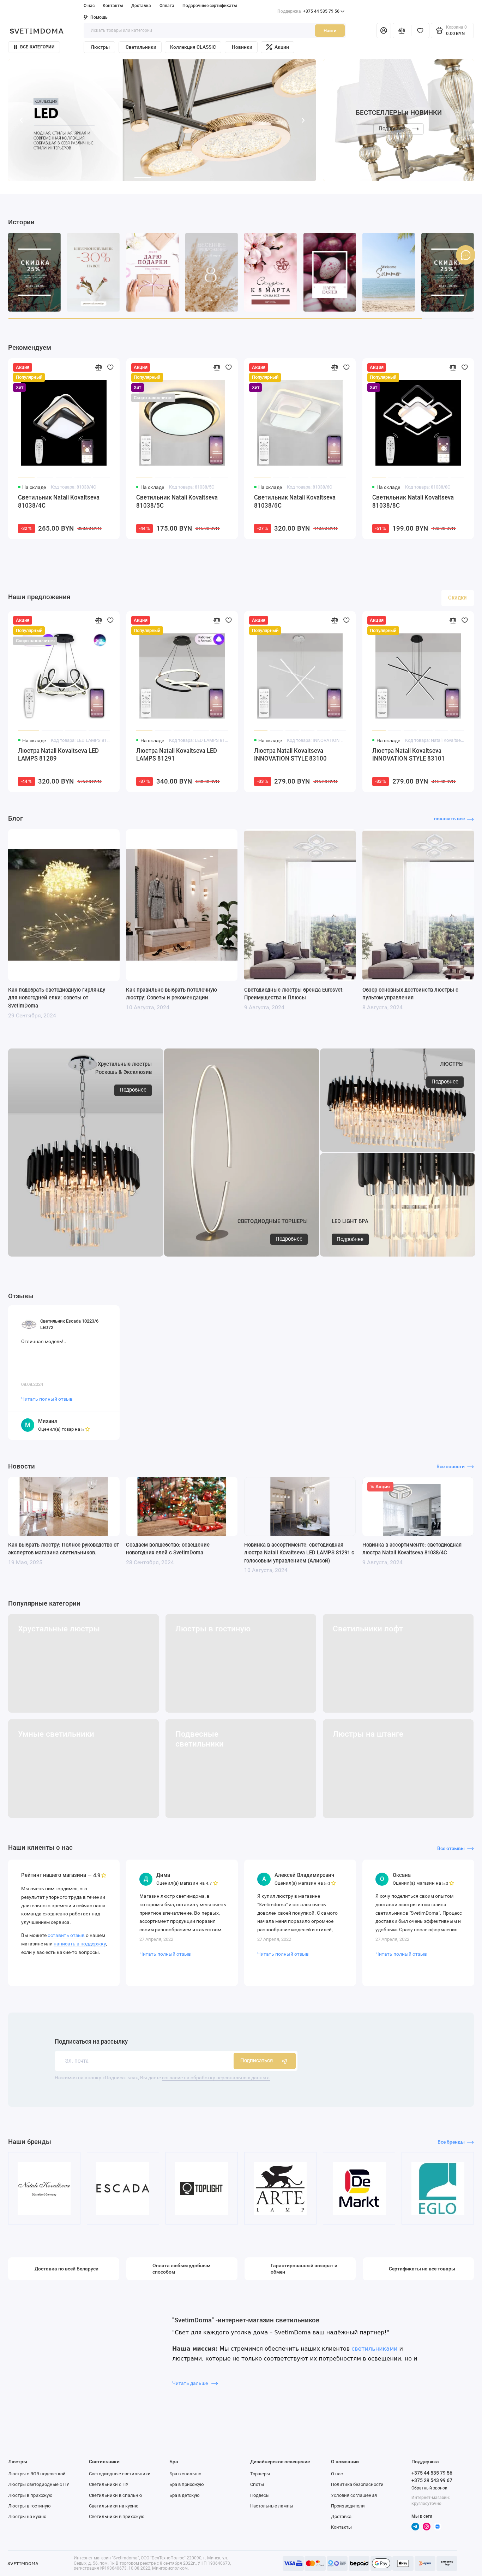Open the comparison scales icon in header

tap(401, 31)
